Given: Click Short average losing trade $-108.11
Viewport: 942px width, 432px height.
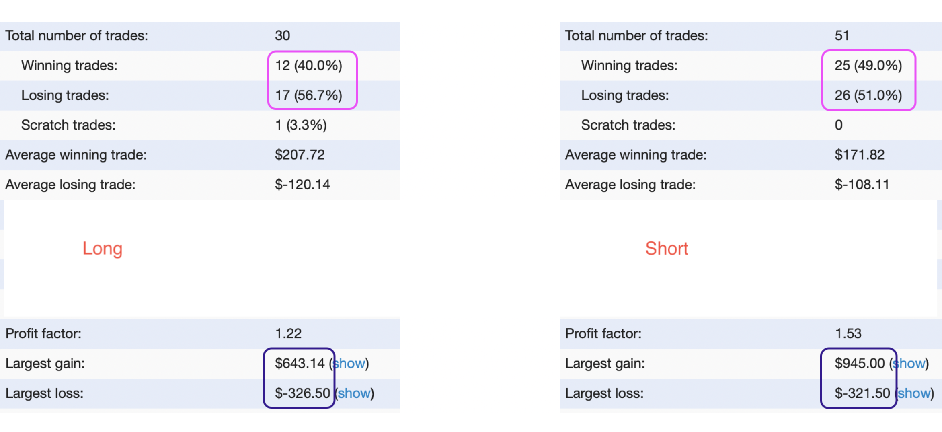Looking at the screenshot, I should point(862,185).
